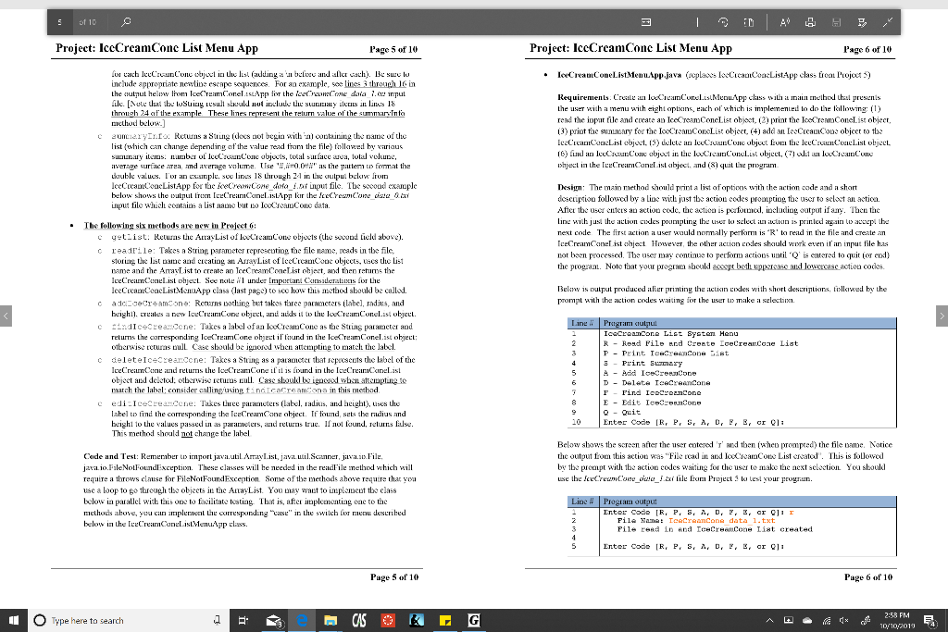This screenshot has width=948, height=632.
Task: Open the Windows Start menu
Action: click(13, 621)
